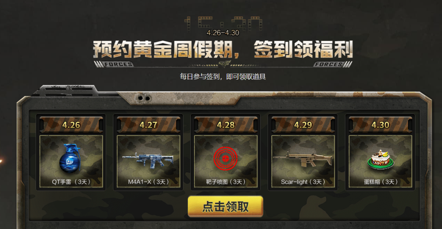Select the Scar-light rifle image
The image size is (442, 229).
(x=303, y=159)
